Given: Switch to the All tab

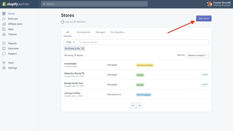Looking at the screenshot, I should (x=67, y=32).
